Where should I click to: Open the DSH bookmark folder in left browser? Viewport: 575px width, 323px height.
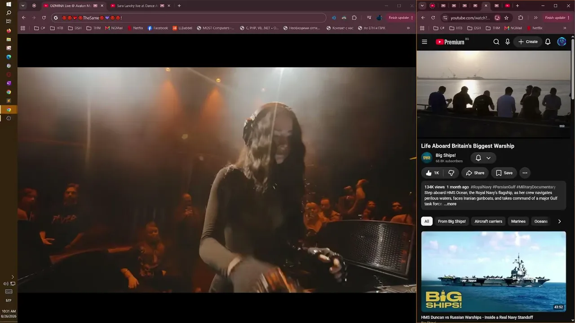click(x=75, y=28)
